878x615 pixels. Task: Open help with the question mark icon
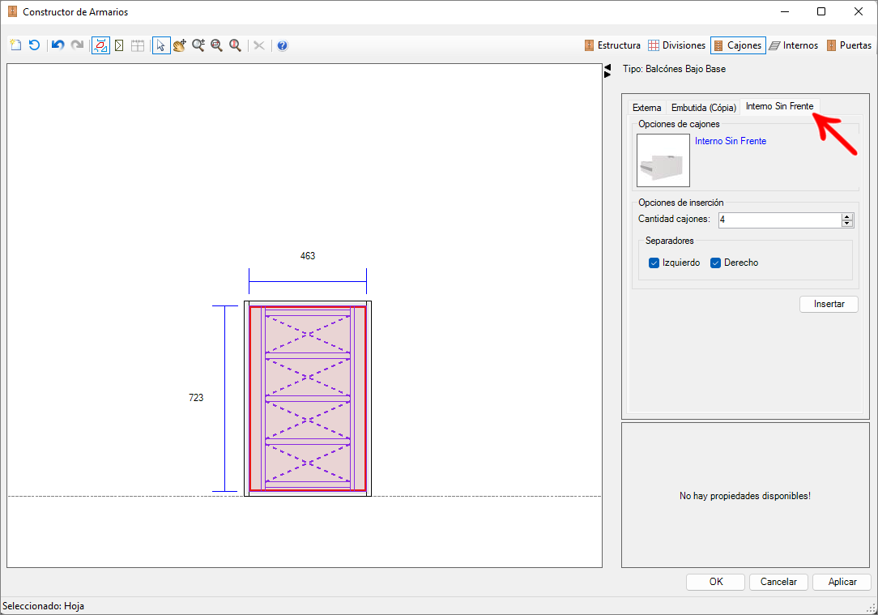pyautogui.click(x=282, y=45)
